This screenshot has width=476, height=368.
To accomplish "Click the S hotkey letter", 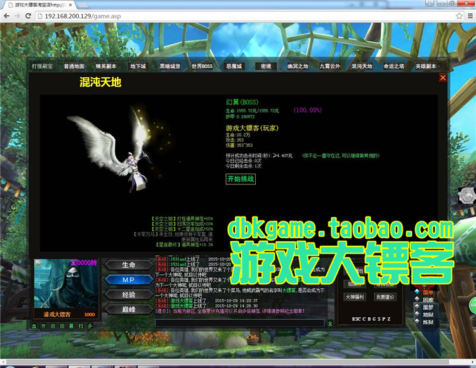I will click(x=378, y=319).
